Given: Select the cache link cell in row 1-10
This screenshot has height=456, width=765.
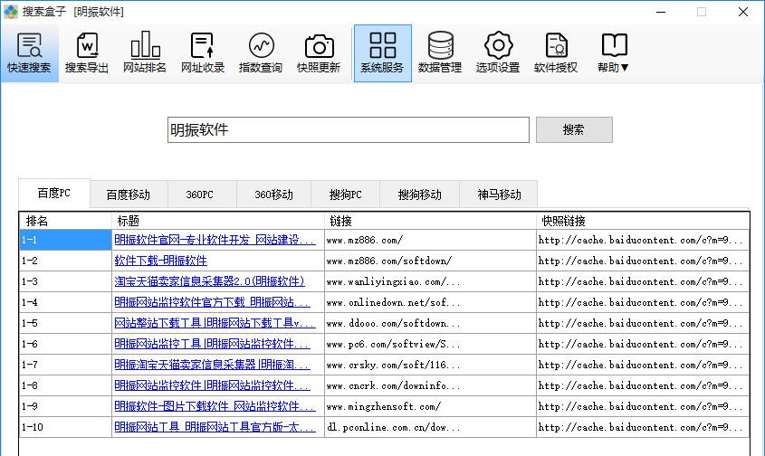Looking at the screenshot, I should pos(643,427).
